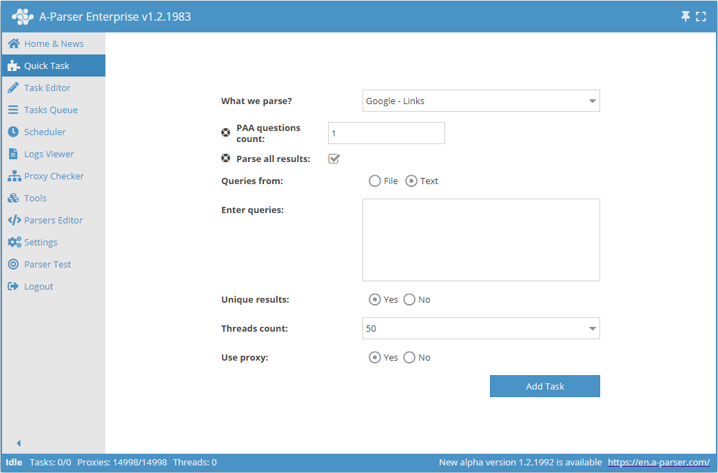Select File as queries source
This screenshot has height=473, width=718.
point(375,181)
